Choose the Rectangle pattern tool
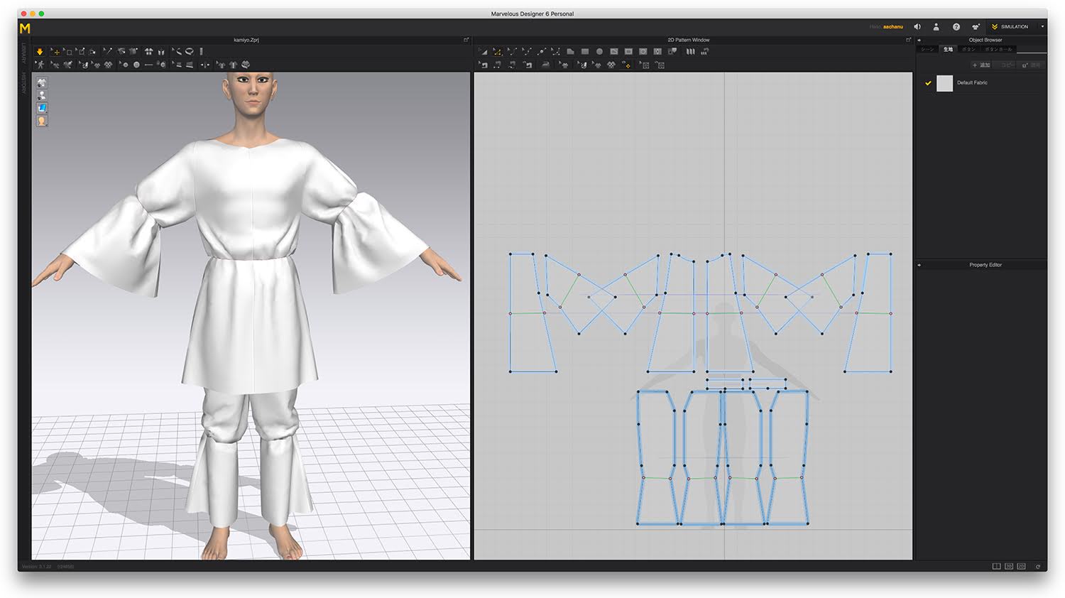Viewport: 1065px width, 598px height. tap(584, 52)
